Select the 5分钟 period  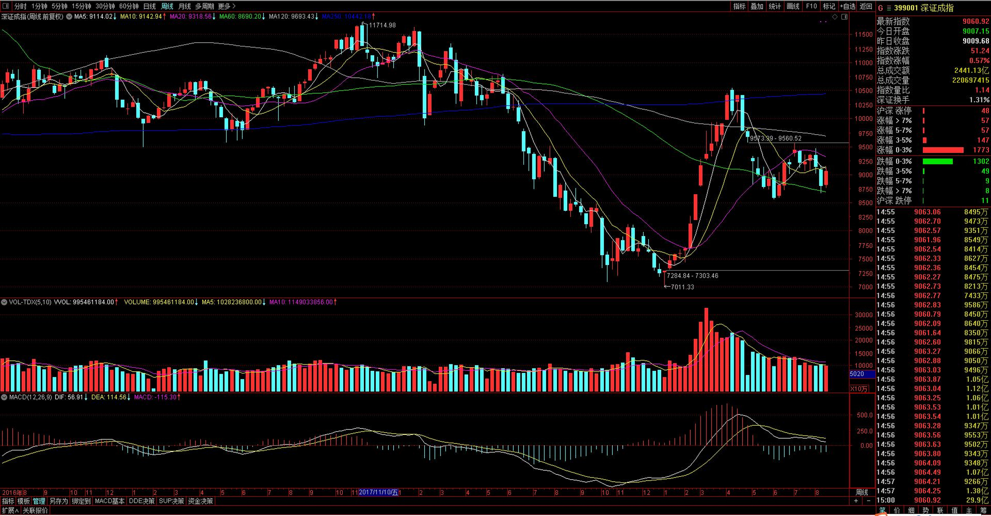pos(59,6)
